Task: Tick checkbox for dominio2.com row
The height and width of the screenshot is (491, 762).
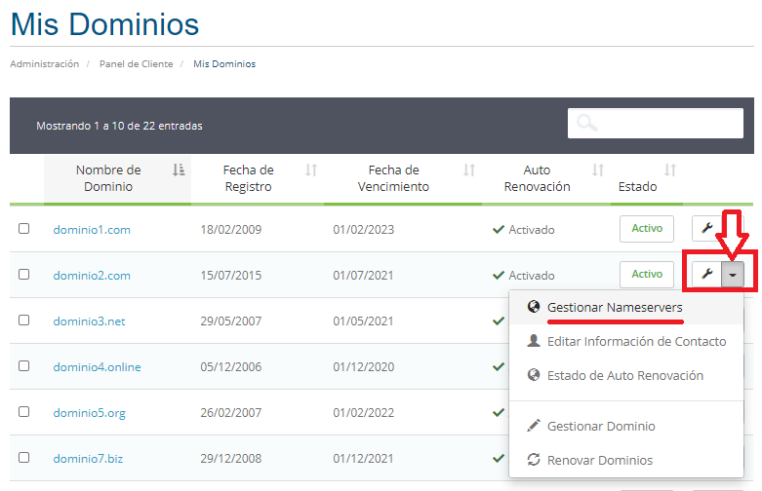Action: [x=23, y=274]
